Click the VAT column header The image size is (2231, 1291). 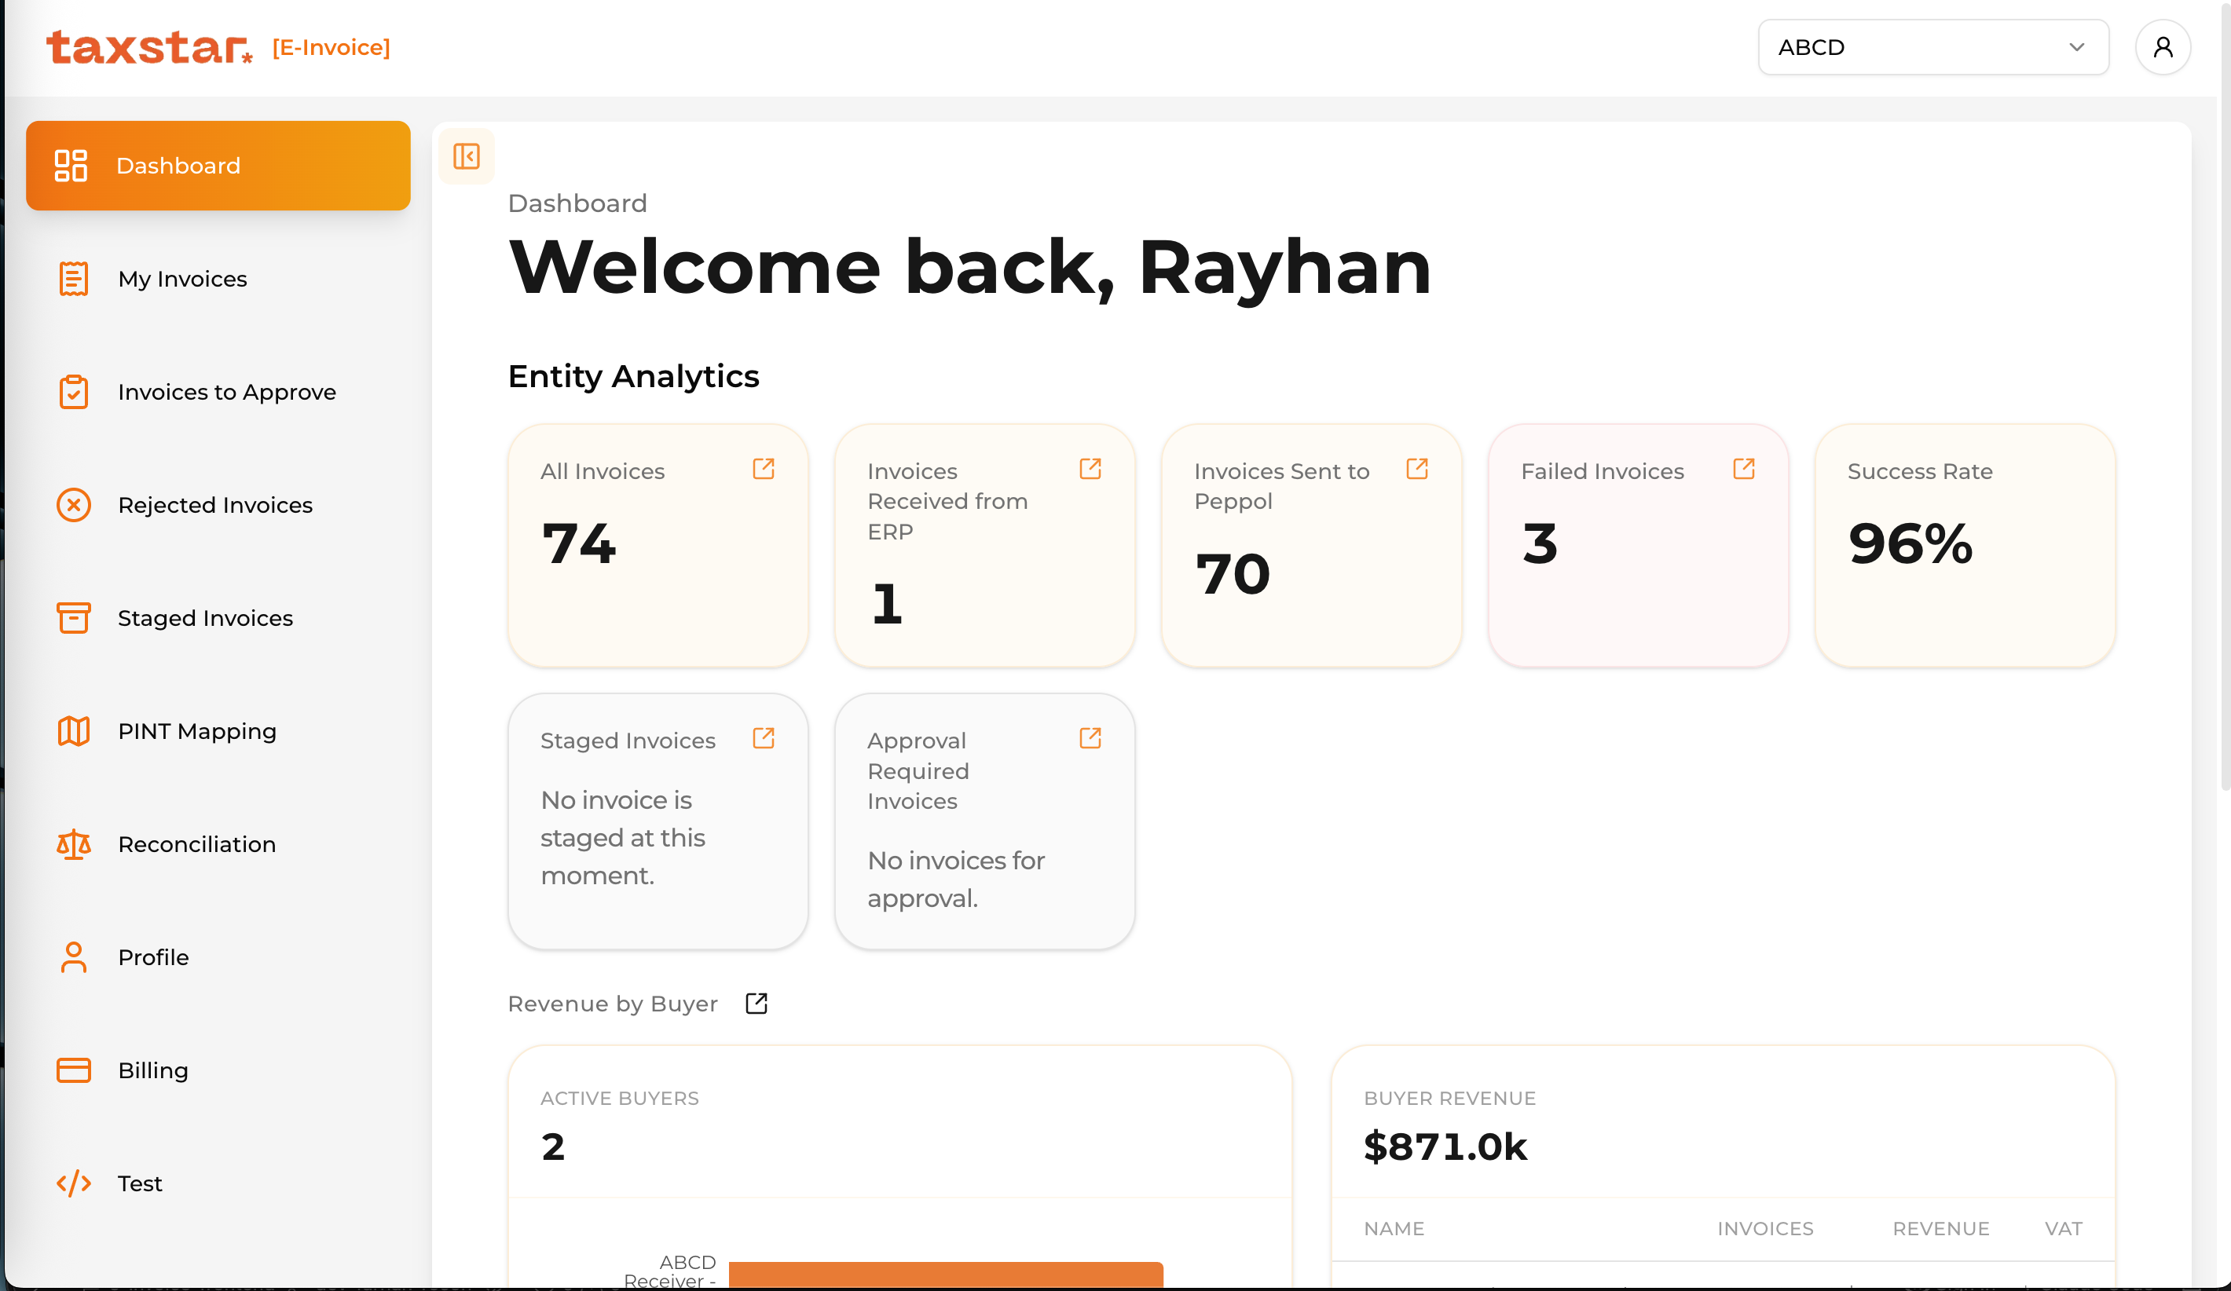coord(2064,1228)
